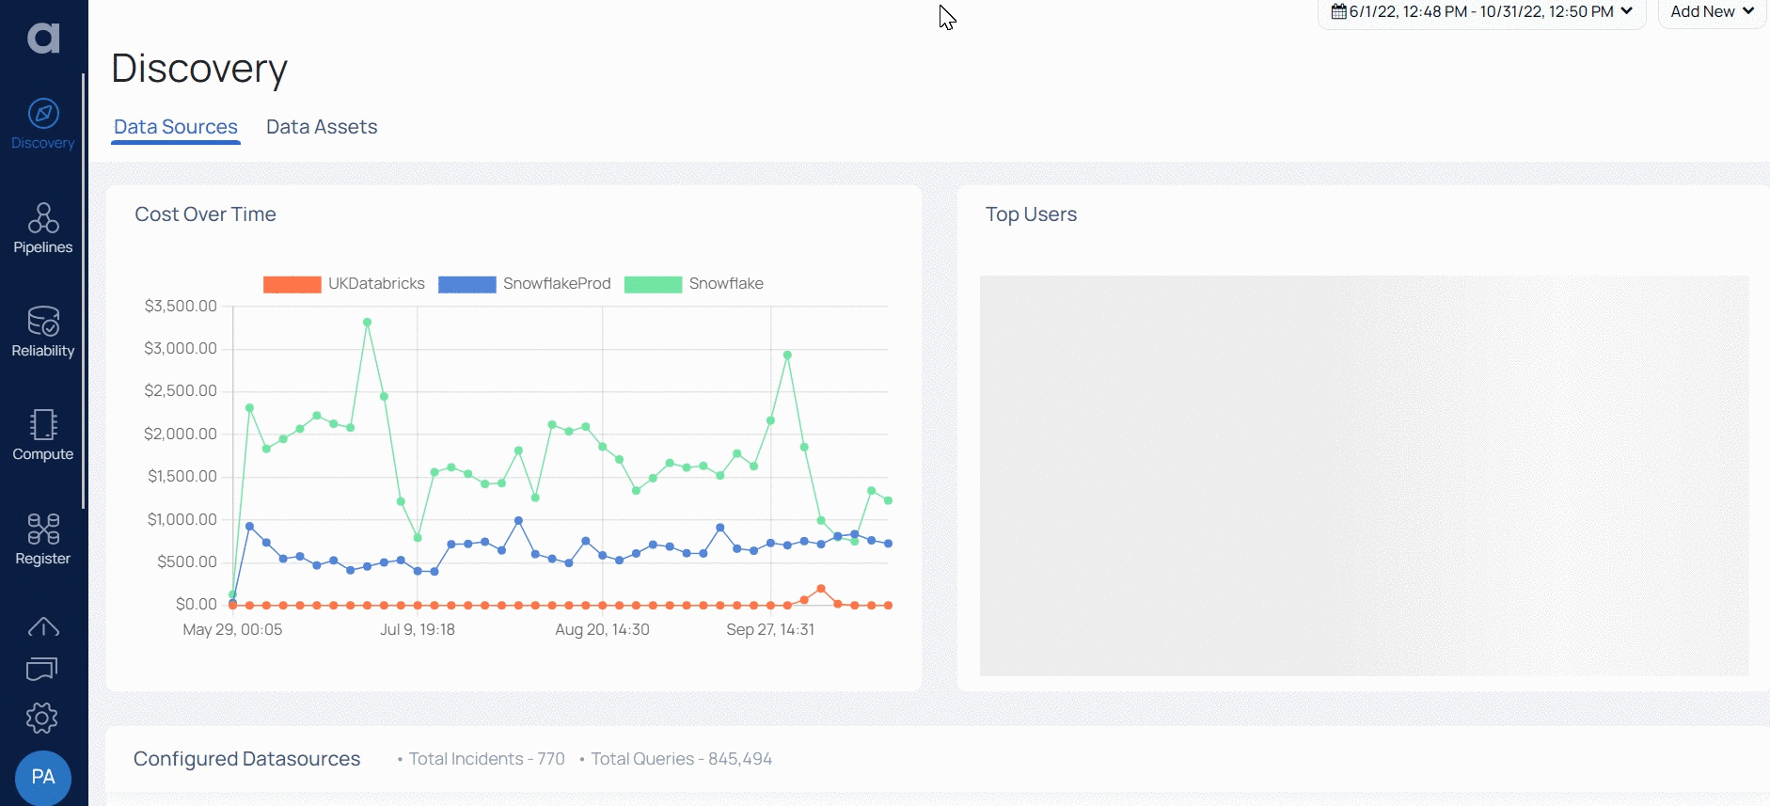
Task: Switch to the Data Sources tab
Action: (x=176, y=127)
